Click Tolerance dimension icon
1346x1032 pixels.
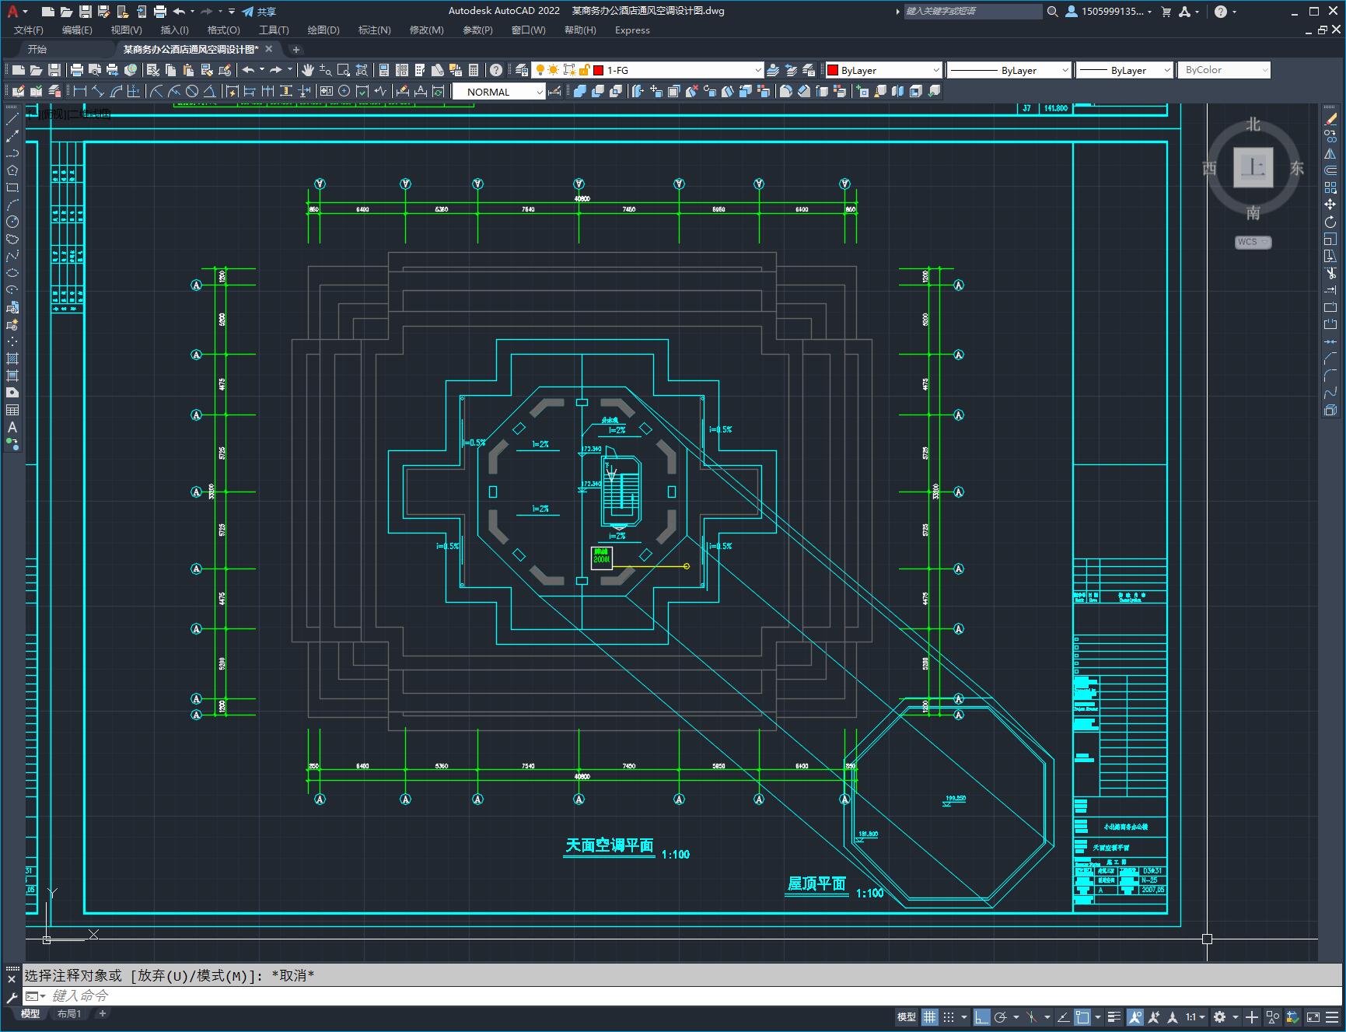point(326,92)
